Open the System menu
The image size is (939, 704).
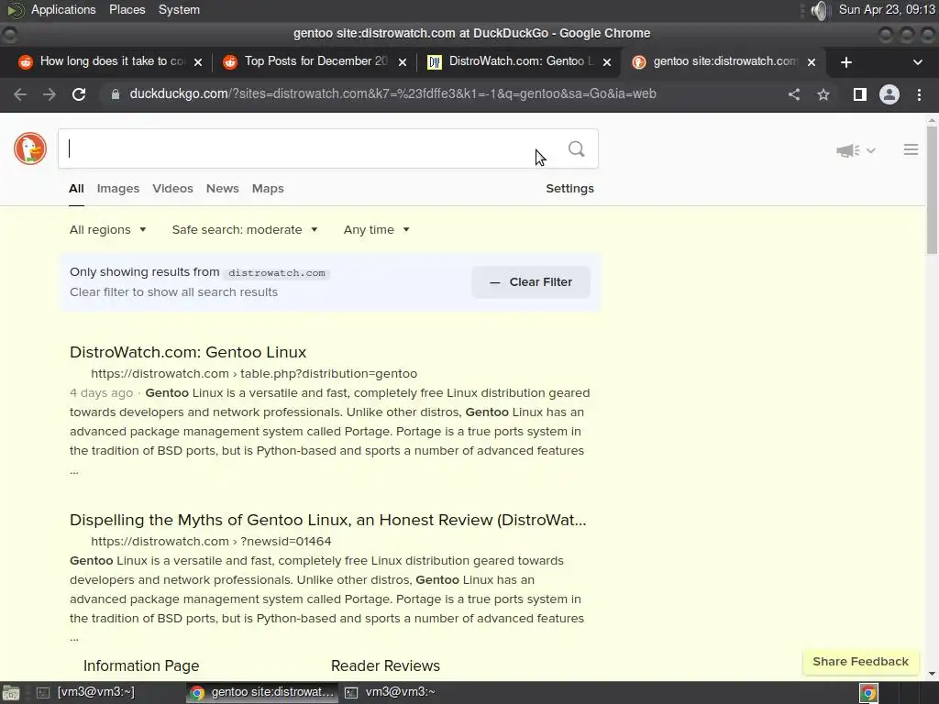179,9
